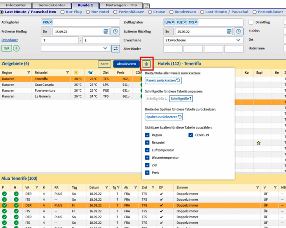
Task: Uncheck the COVID-19 column checkbox
Action: [191, 135]
